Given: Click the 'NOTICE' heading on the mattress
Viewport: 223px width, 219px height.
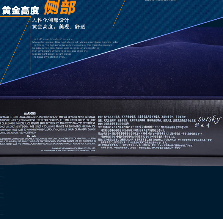Looking at the screenshot, I should coord(31,136).
